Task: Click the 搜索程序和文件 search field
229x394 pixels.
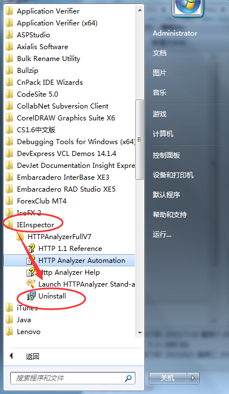Action: [x=73, y=378]
